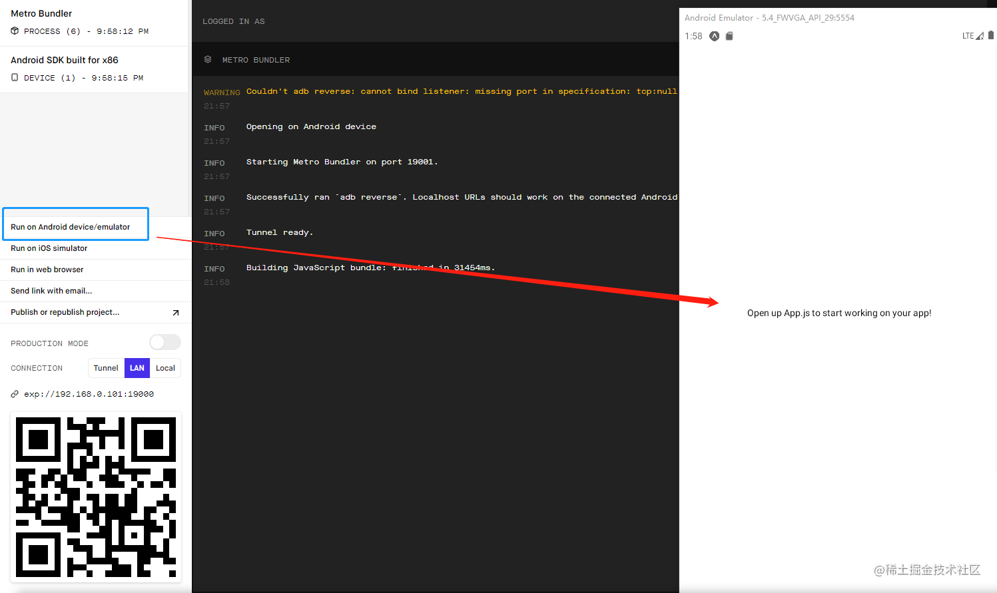This screenshot has width=997, height=593.
Task: Select the LAN connection option
Action: pyautogui.click(x=137, y=368)
